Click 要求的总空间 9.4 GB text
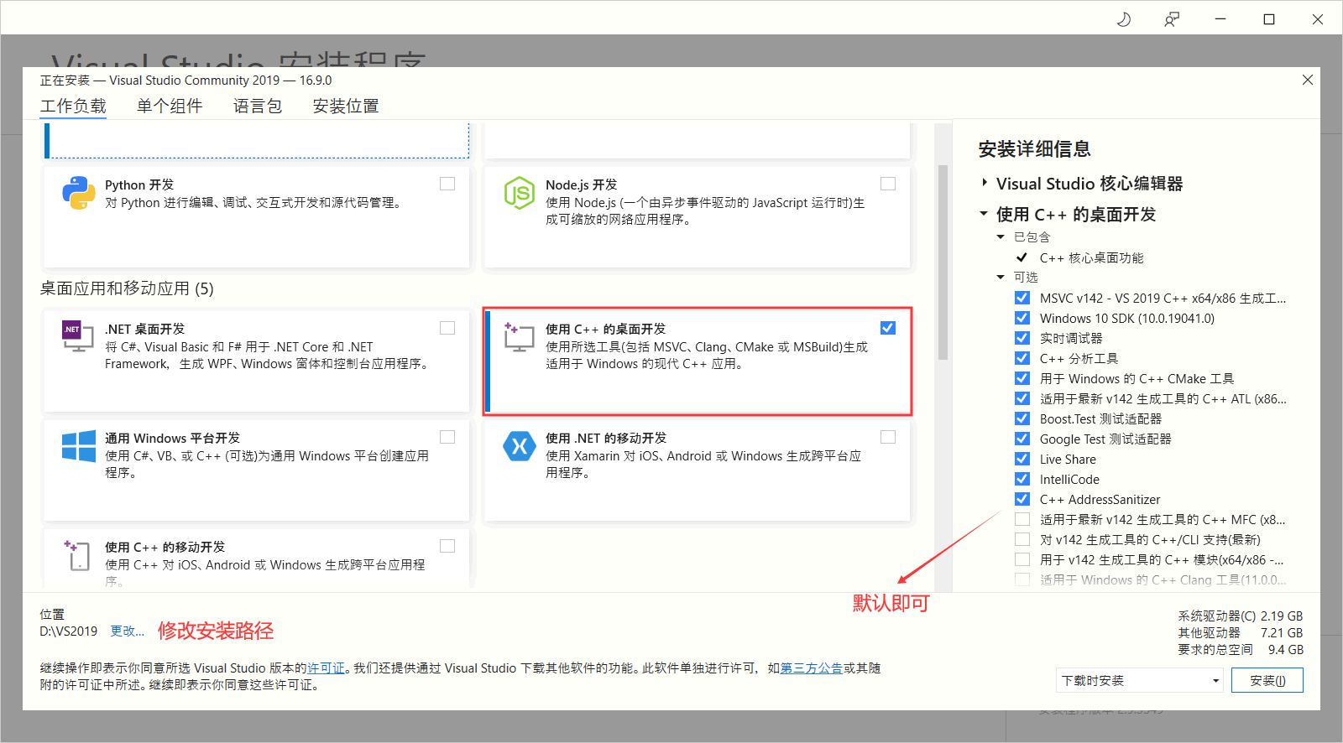The height and width of the screenshot is (743, 1343). (1241, 649)
